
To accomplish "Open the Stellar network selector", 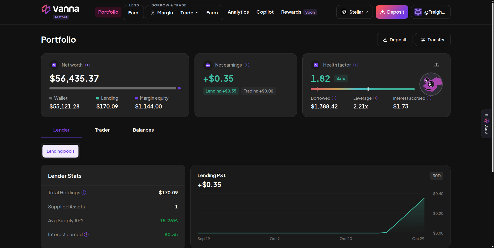I will click(354, 12).
